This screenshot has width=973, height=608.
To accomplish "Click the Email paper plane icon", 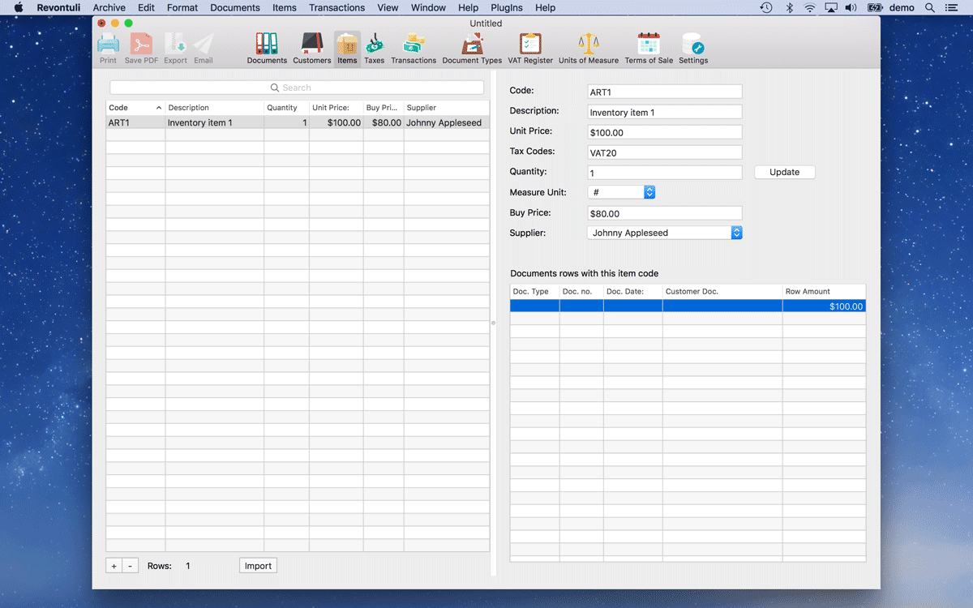I will coord(204,44).
